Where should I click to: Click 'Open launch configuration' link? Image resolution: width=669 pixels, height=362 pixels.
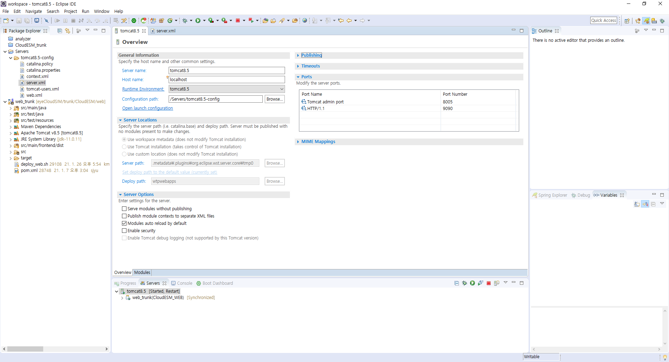(x=147, y=108)
